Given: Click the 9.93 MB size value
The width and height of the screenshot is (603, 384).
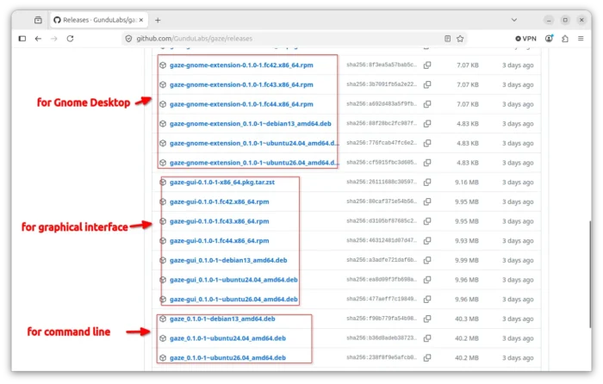Looking at the screenshot, I should click(x=467, y=241).
